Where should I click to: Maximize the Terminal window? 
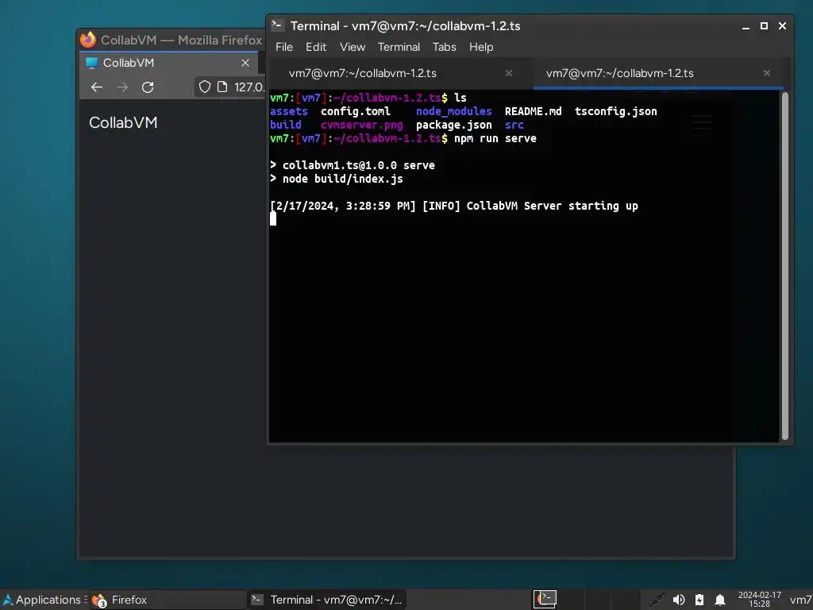[764, 25]
